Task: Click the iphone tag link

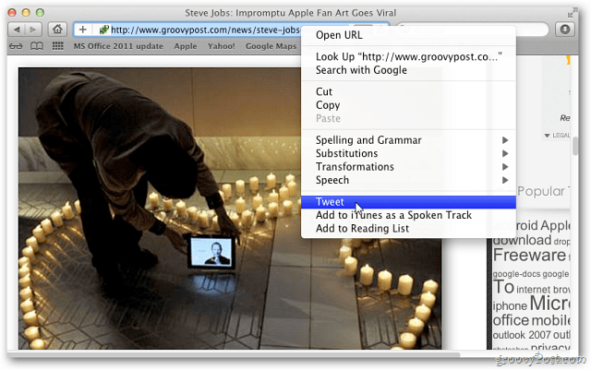Action: (x=510, y=305)
